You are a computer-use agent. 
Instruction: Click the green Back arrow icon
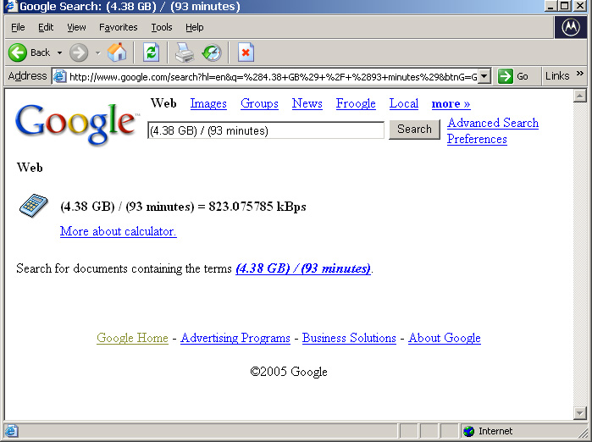[18, 52]
